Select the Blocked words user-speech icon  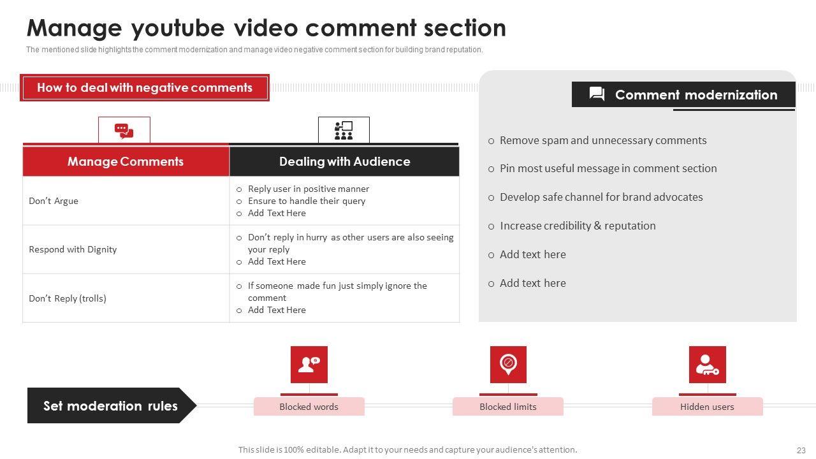[309, 365]
